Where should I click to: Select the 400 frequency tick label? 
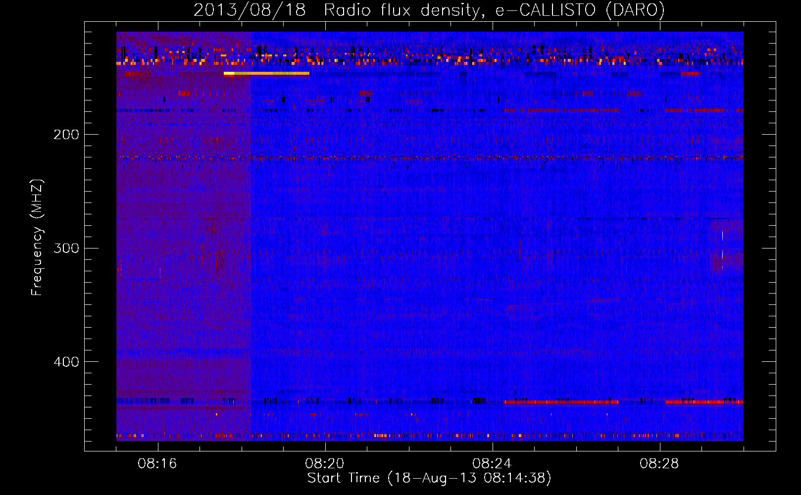66,362
